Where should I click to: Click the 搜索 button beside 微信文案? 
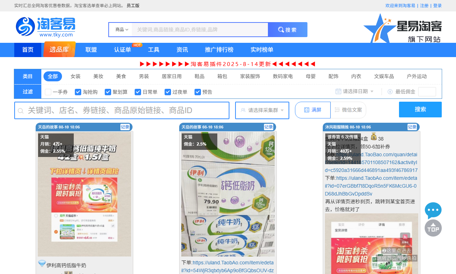(x=420, y=110)
